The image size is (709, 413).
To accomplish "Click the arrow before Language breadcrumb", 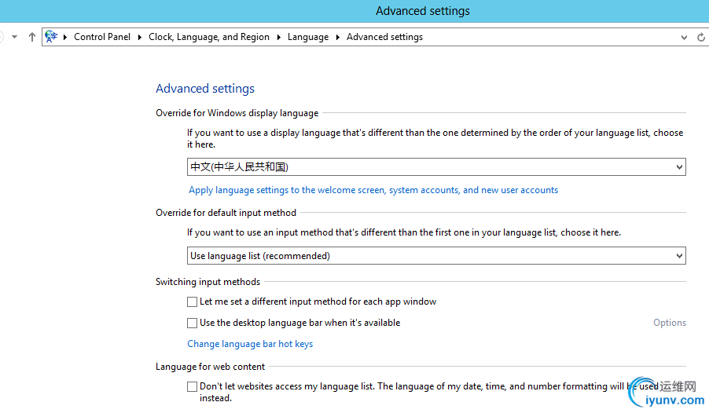I will coord(279,37).
